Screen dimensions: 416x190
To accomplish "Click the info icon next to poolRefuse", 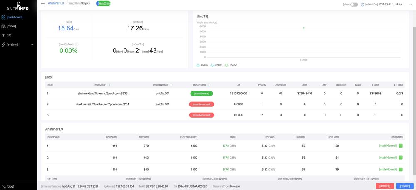I will click(x=77, y=44).
